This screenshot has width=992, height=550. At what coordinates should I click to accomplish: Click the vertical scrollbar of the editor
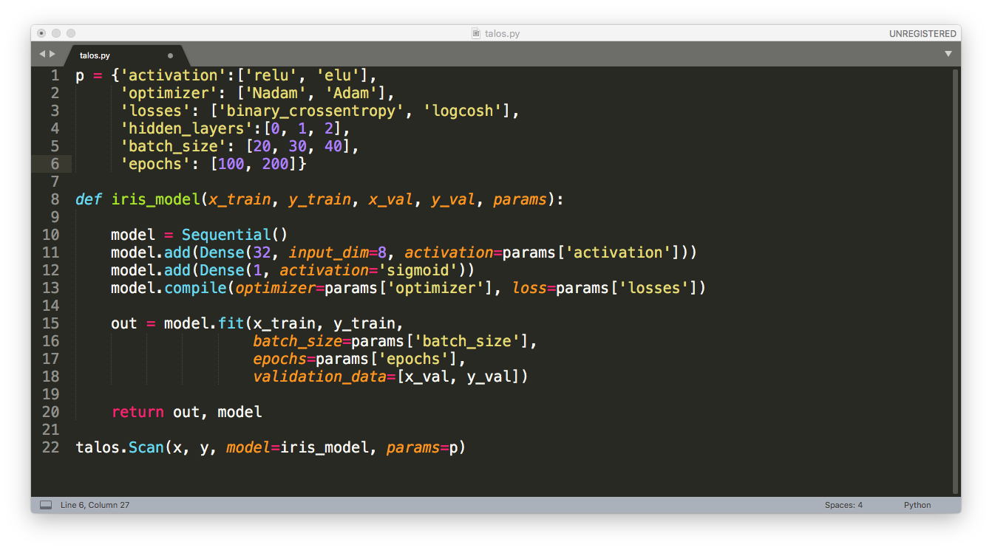(955, 281)
